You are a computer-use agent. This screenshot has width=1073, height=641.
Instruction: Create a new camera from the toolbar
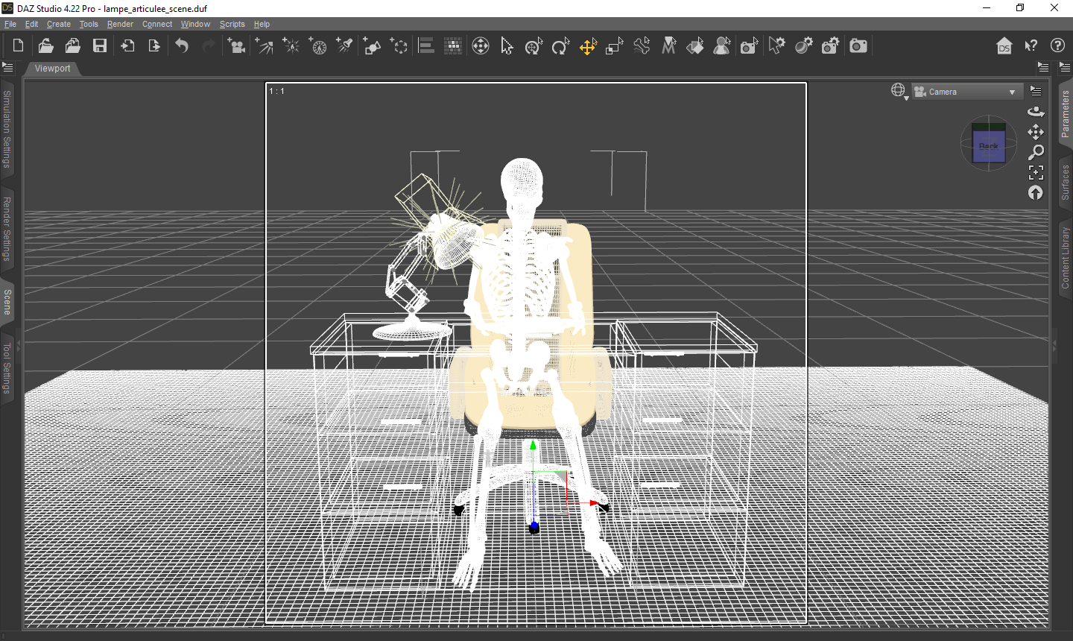pyautogui.click(x=236, y=46)
